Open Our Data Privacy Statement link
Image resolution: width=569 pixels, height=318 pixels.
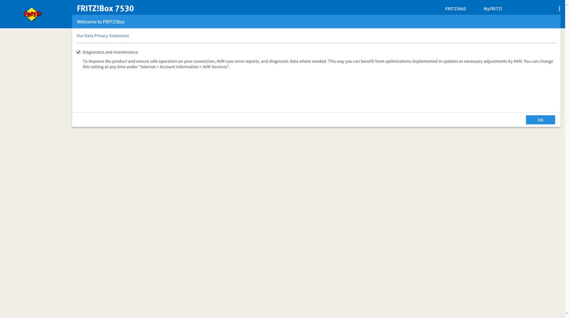103,36
